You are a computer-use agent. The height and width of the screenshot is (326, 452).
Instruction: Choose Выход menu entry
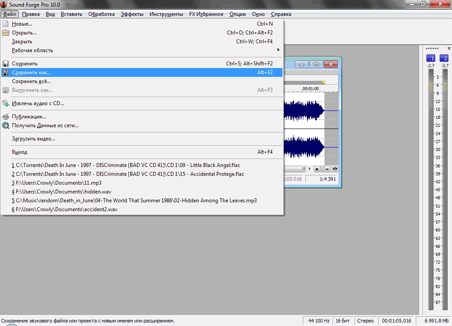tap(142, 152)
